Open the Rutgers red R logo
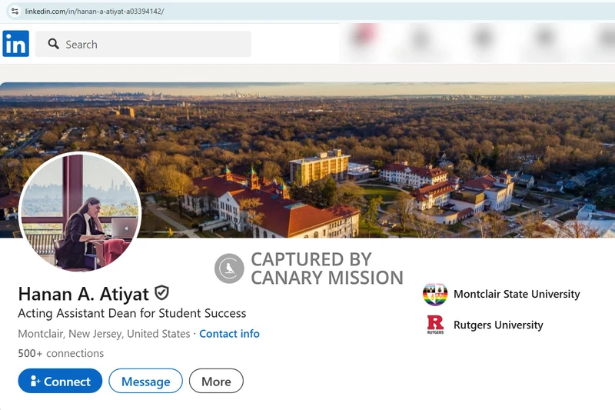Viewport: 615px width, 410px height. [435, 325]
